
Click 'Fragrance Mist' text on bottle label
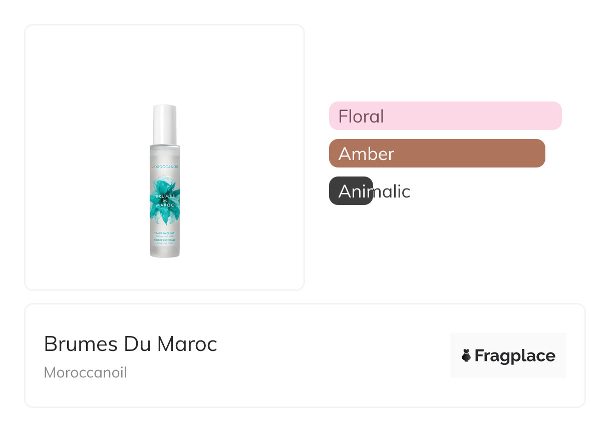point(164,233)
